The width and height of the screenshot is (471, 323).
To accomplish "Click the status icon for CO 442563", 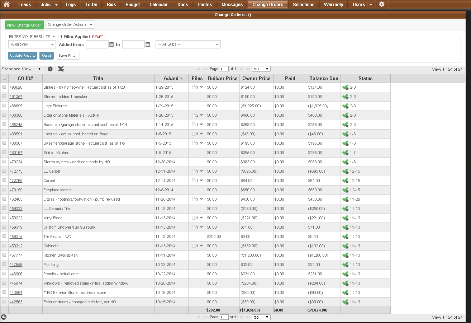I will [x=345, y=302].
